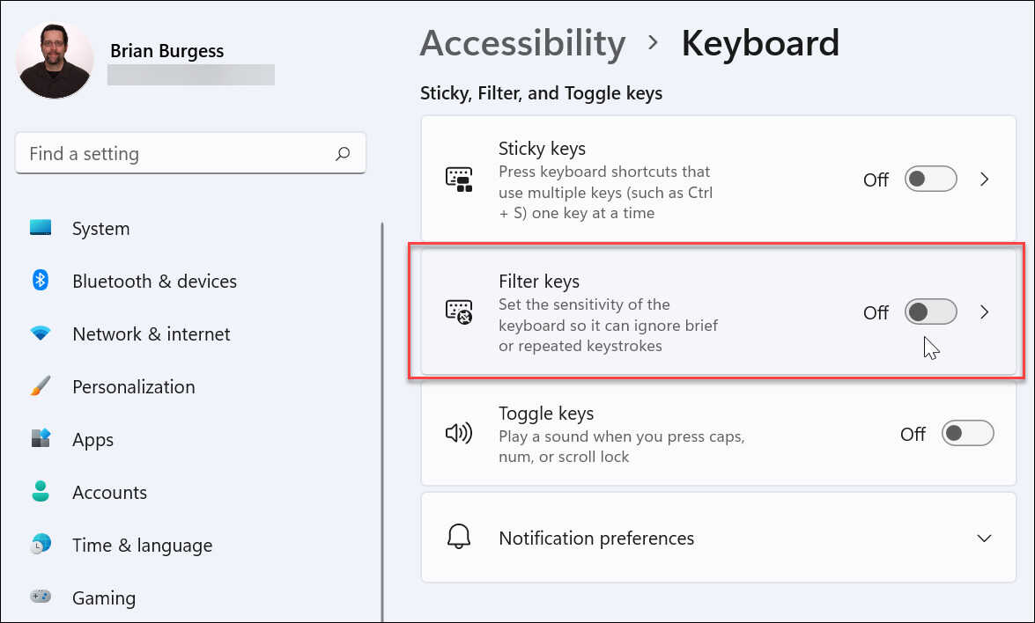This screenshot has height=623, width=1035.
Task: Switch on the Toggle keys toggle
Action: [x=967, y=433]
